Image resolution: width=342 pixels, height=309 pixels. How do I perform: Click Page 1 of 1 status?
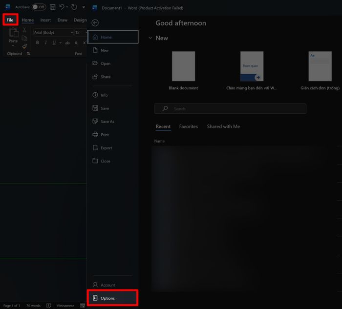point(12,306)
